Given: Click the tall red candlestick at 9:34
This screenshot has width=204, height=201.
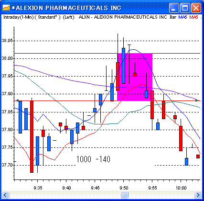Looking at the screenshot, I should point(32,136).
